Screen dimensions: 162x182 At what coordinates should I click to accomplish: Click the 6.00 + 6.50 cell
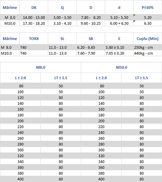pyautogui.click(x=119, y=23)
